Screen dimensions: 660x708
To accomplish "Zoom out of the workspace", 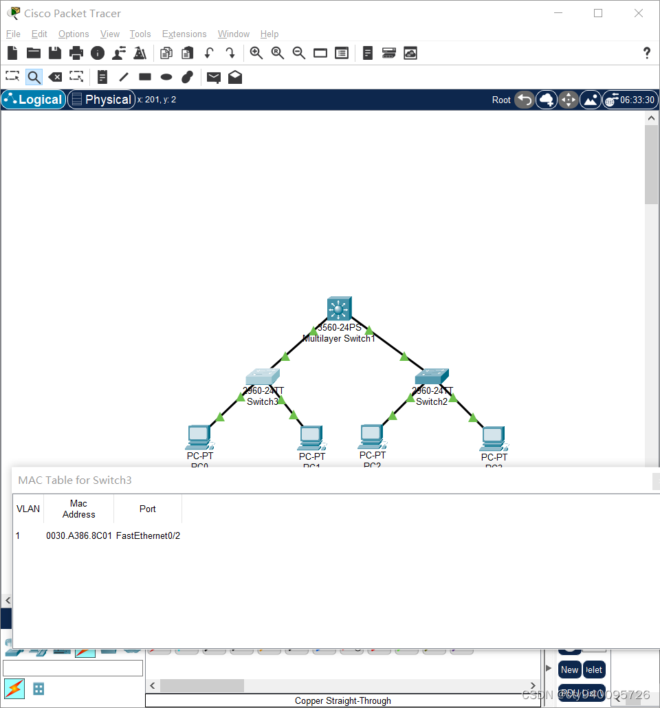I will tap(299, 54).
